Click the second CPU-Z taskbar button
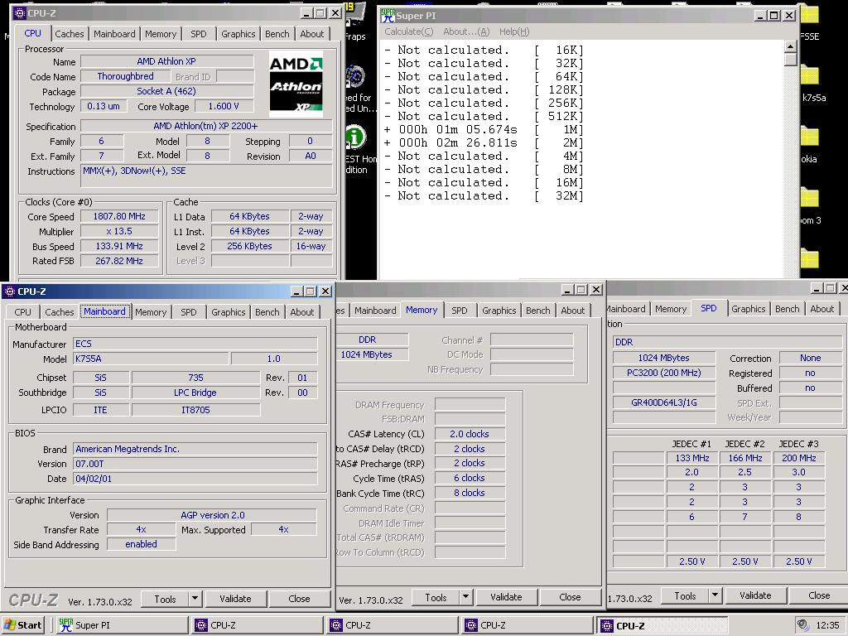The image size is (848, 636). point(393,625)
